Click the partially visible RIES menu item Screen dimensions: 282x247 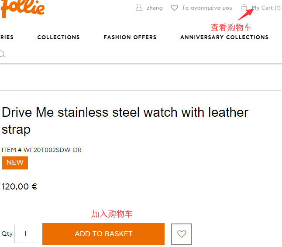(x=7, y=37)
